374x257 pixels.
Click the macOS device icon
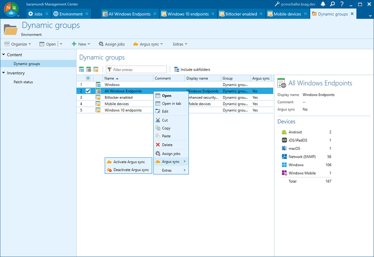[x=284, y=148]
